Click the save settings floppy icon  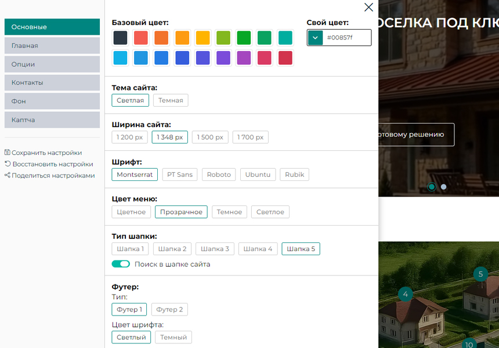coord(8,153)
